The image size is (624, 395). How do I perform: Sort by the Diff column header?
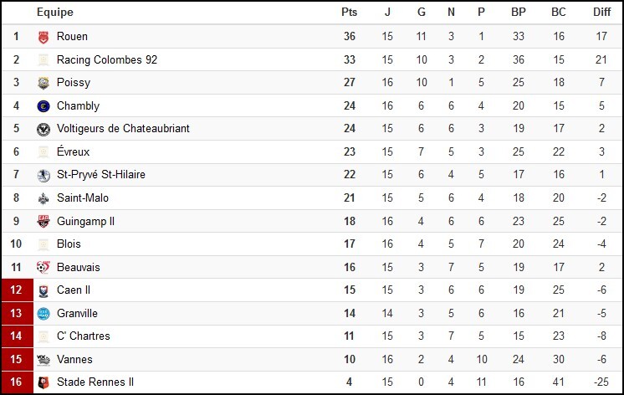pos(602,13)
